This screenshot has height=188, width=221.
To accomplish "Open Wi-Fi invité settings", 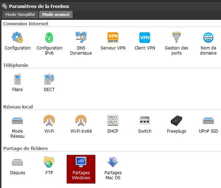I will pyautogui.click(x=81, y=121).
